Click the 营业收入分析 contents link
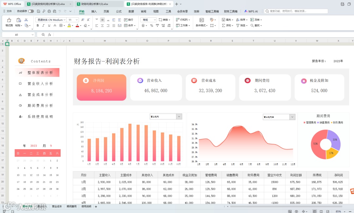This screenshot has height=213, width=354. [40, 84]
